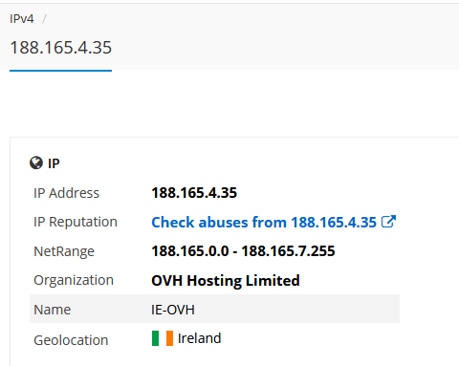The image size is (459, 366).
Task: Open the IPv4 breadcrumb link
Action: [22, 19]
